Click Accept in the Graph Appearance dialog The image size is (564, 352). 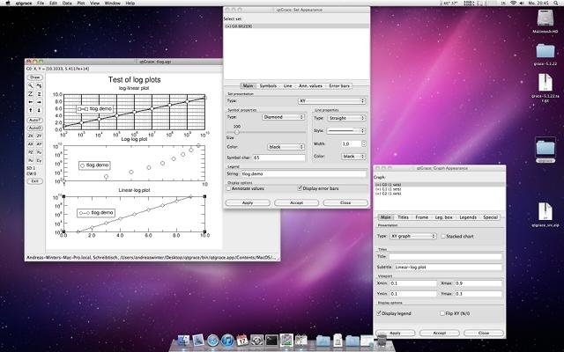pos(441,333)
